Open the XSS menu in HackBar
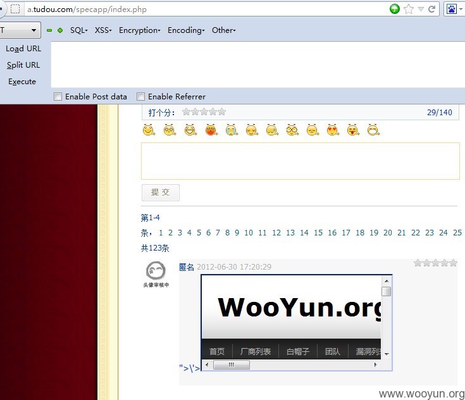Screen dimensions: 465x400 click(103, 30)
